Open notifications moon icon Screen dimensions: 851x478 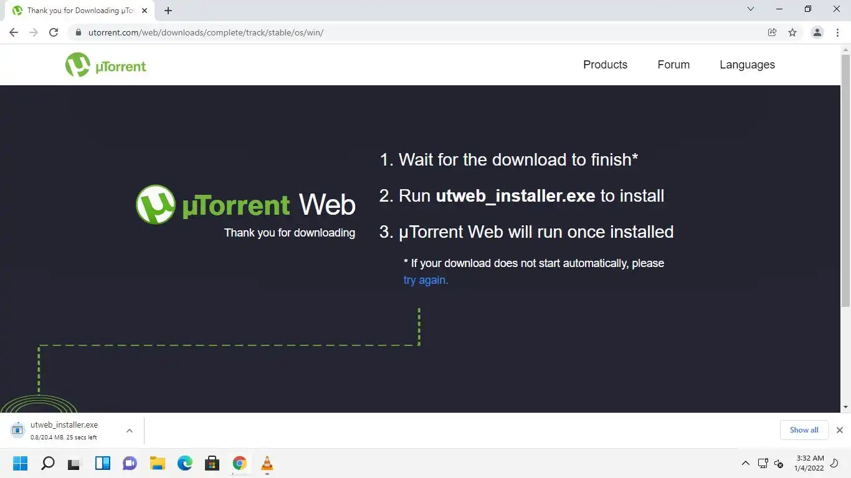835,464
